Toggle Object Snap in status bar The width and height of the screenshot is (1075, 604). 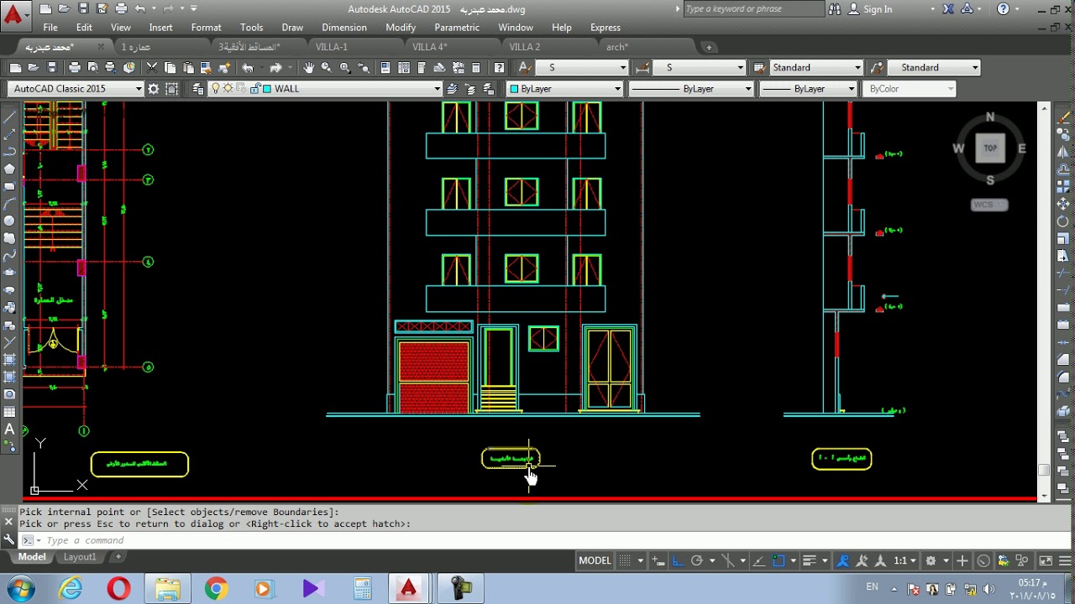pos(779,560)
